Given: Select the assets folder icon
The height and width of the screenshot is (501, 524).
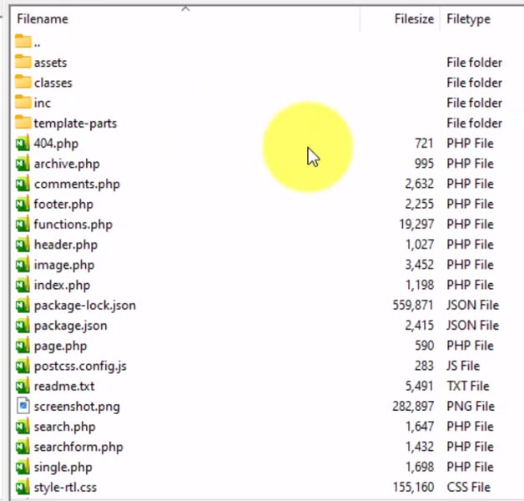Looking at the screenshot, I should click(23, 62).
